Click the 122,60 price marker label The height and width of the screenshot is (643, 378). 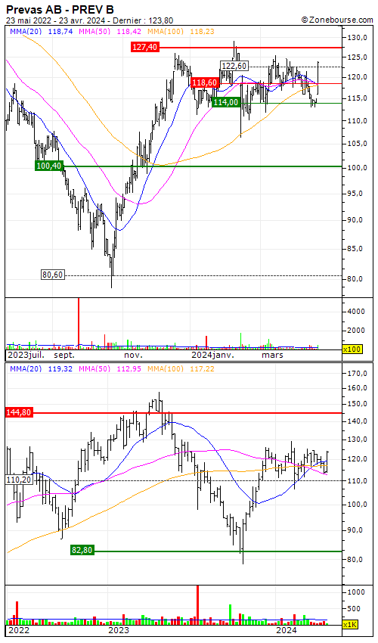[234, 66]
